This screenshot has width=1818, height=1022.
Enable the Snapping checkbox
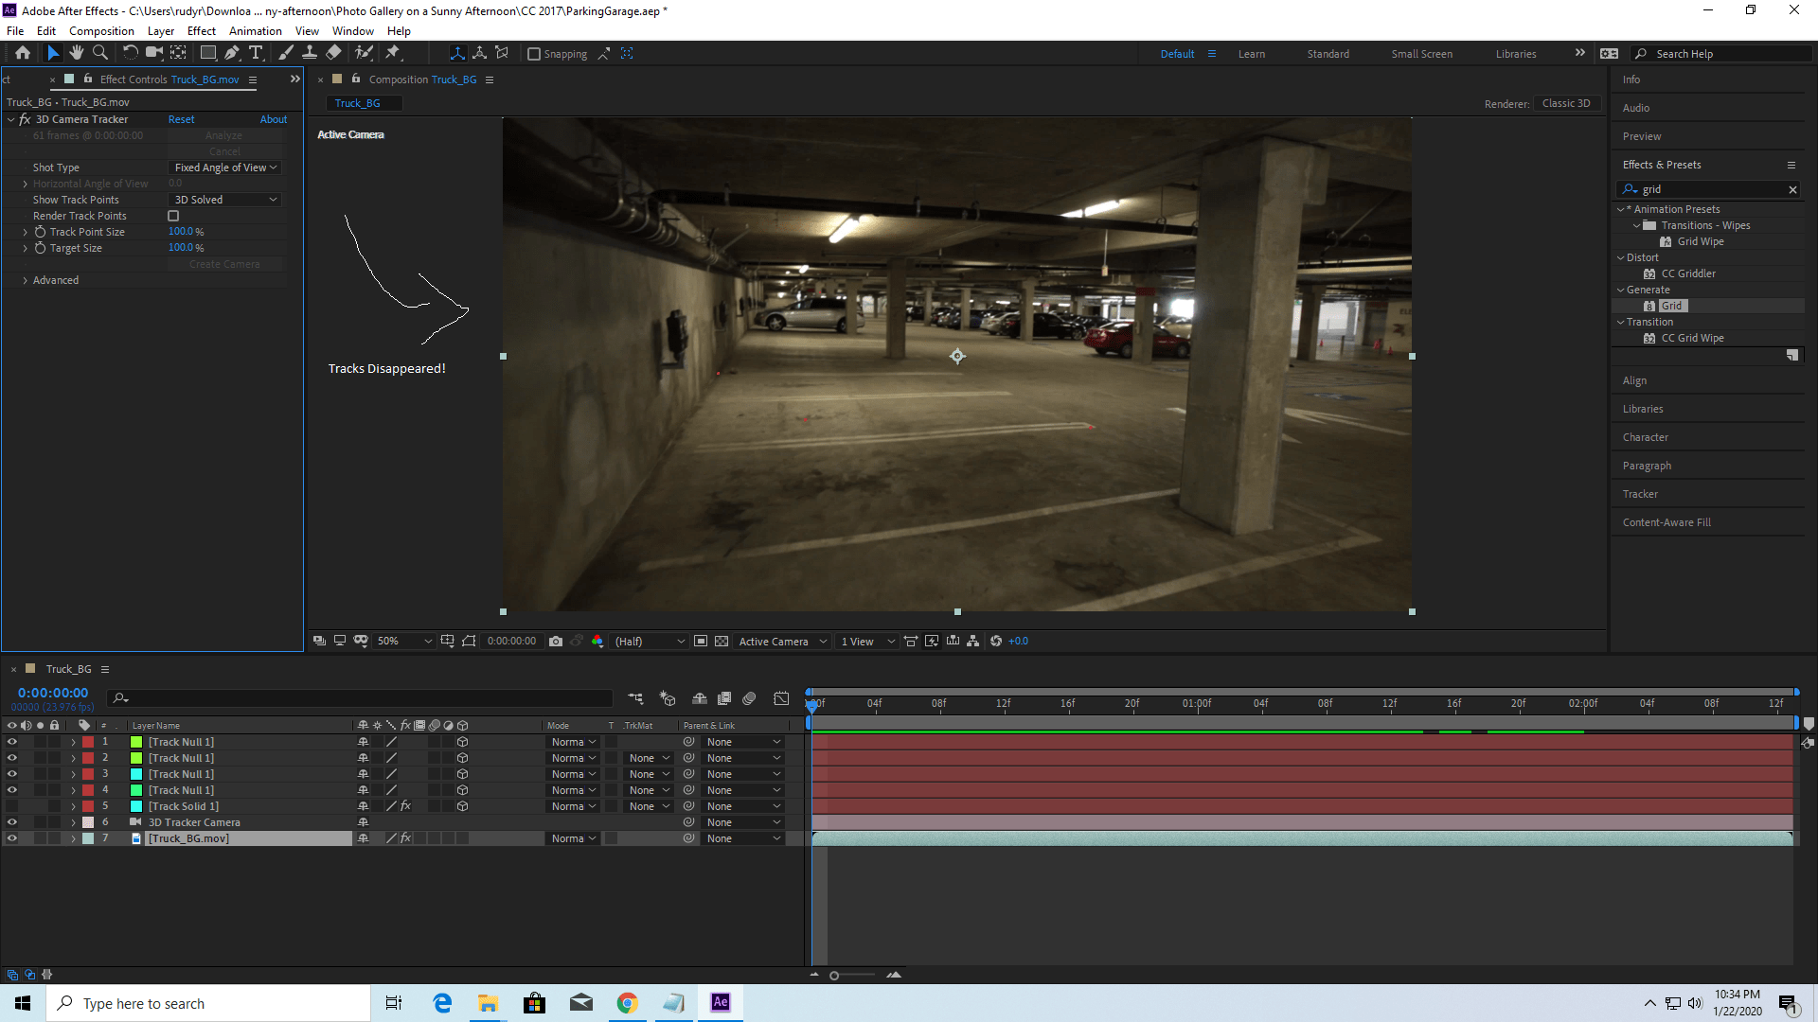click(534, 54)
